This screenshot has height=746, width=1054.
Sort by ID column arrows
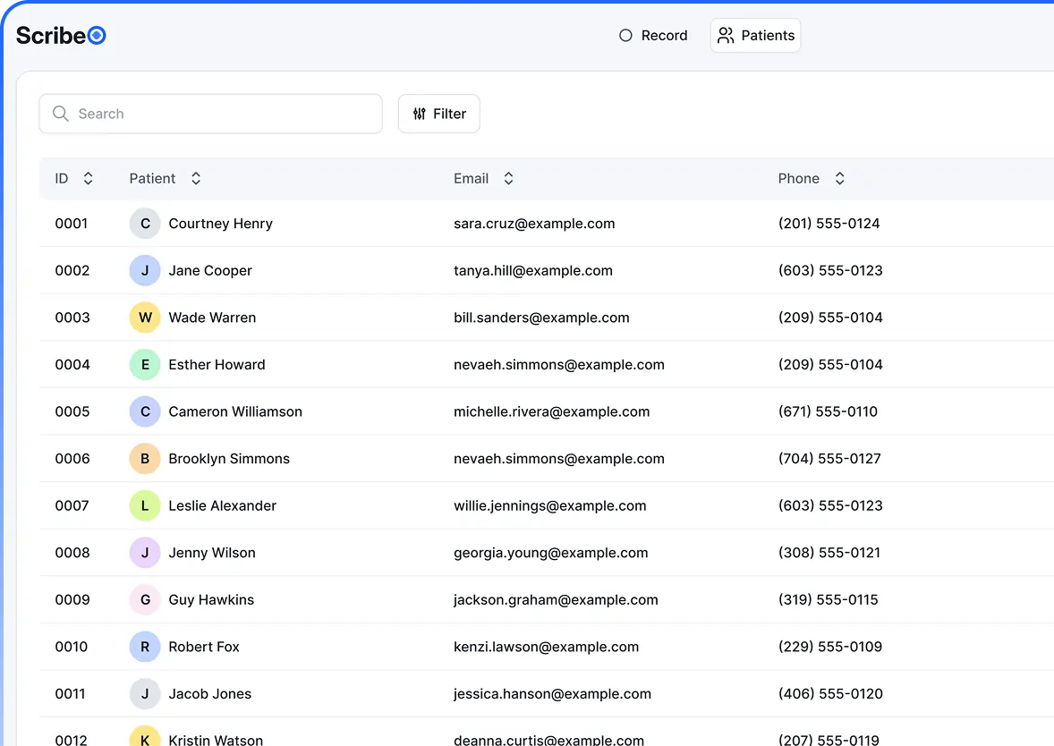click(x=88, y=179)
